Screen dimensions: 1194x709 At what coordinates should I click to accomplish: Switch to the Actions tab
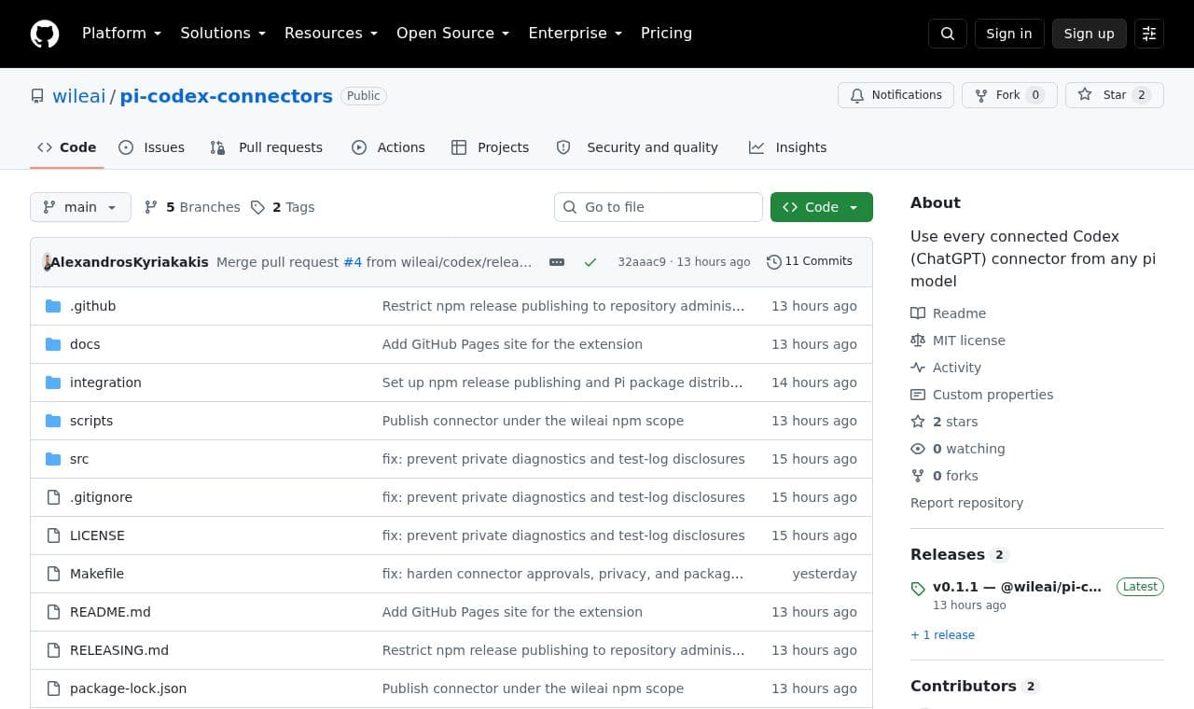[388, 147]
